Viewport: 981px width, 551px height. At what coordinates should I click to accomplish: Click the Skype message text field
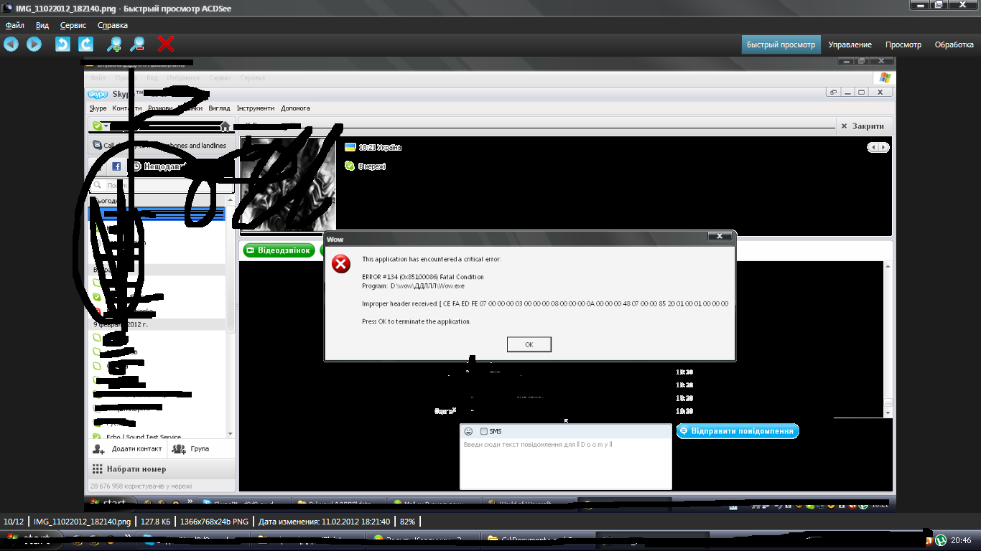pos(565,463)
